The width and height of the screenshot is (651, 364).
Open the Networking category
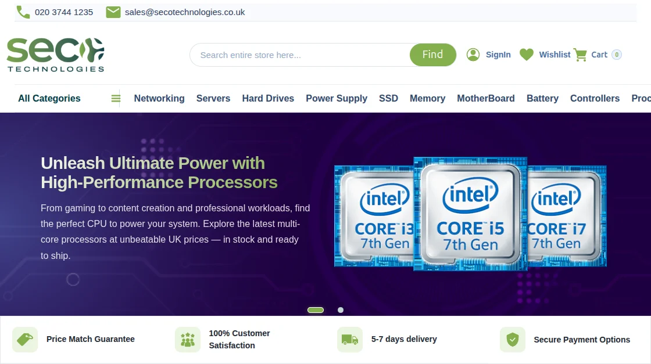point(159,98)
